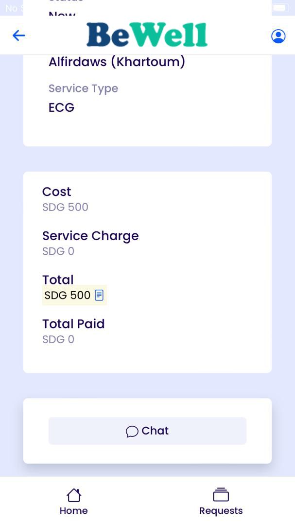Open the user profile icon
The image size is (295, 525).
pos(278,36)
